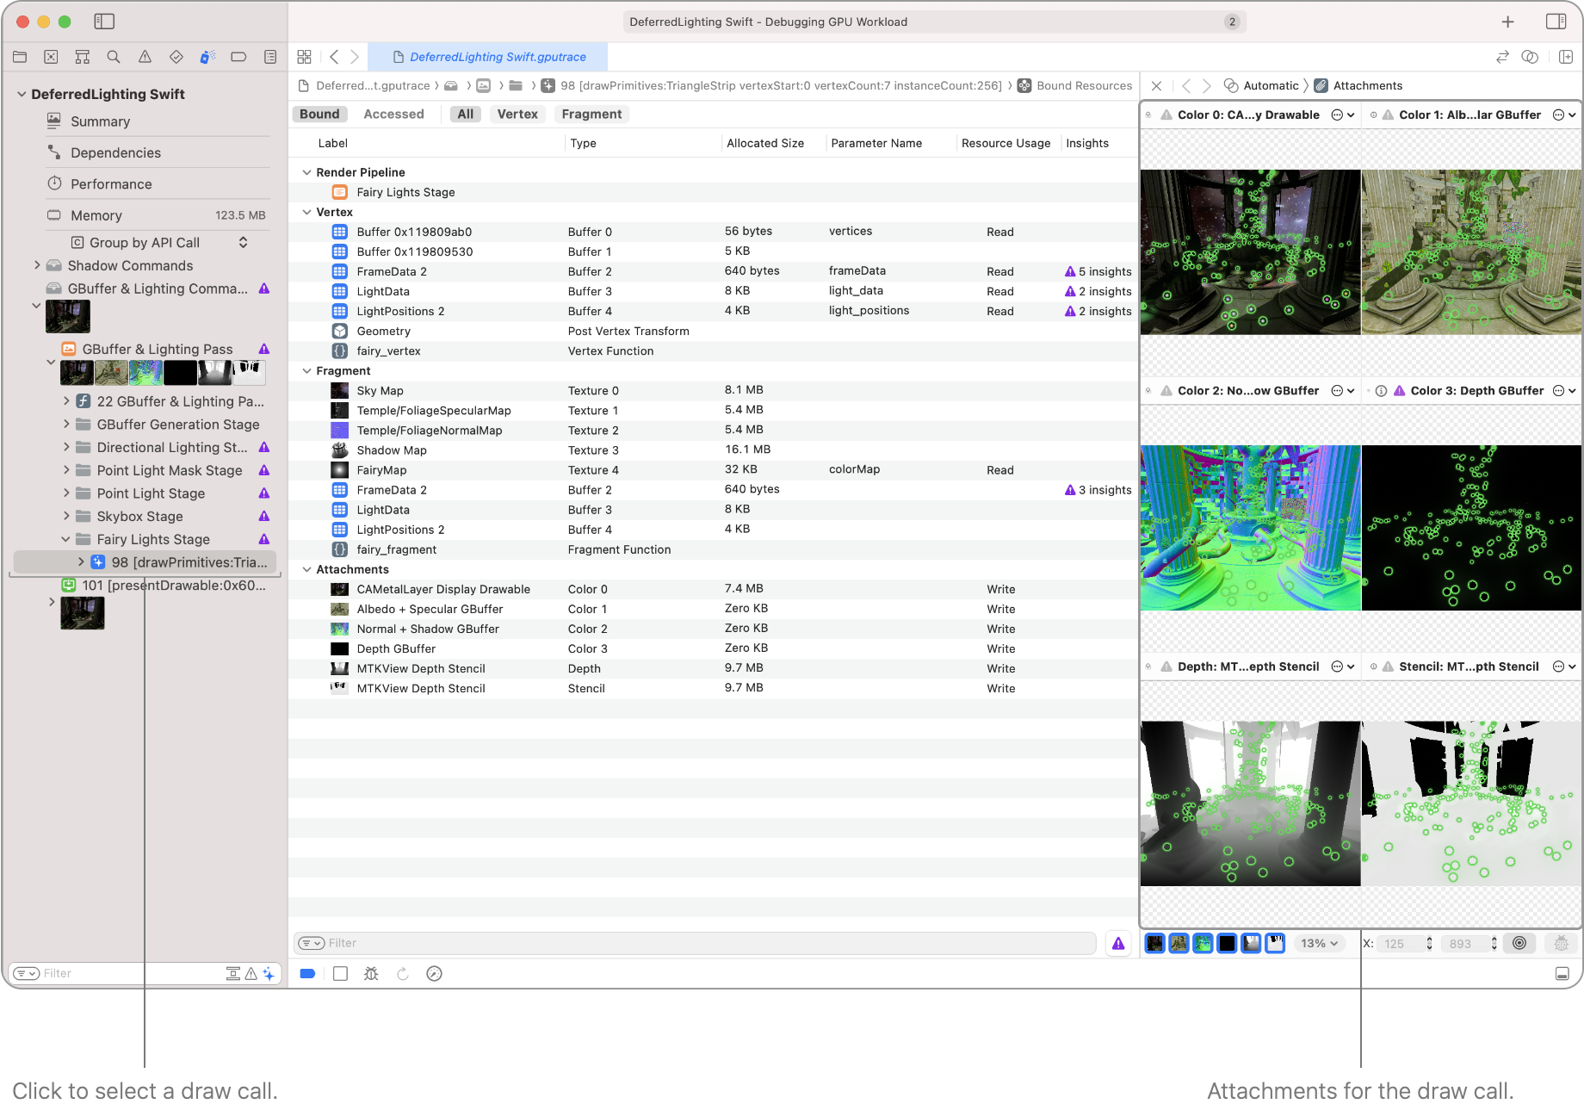Click Automatic in the attachments breadcrumb
The image size is (1584, 1104).
point(1272,85)
